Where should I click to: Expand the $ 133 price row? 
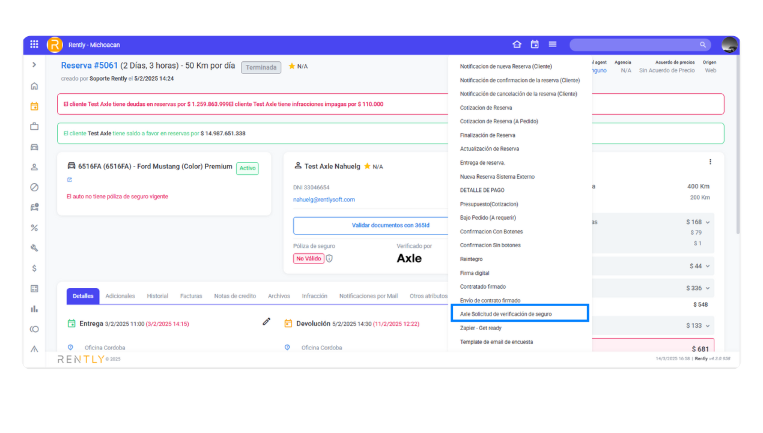tap(708, 326)
